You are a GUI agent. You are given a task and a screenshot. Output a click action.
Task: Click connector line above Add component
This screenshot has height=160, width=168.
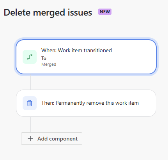[31, 125]
